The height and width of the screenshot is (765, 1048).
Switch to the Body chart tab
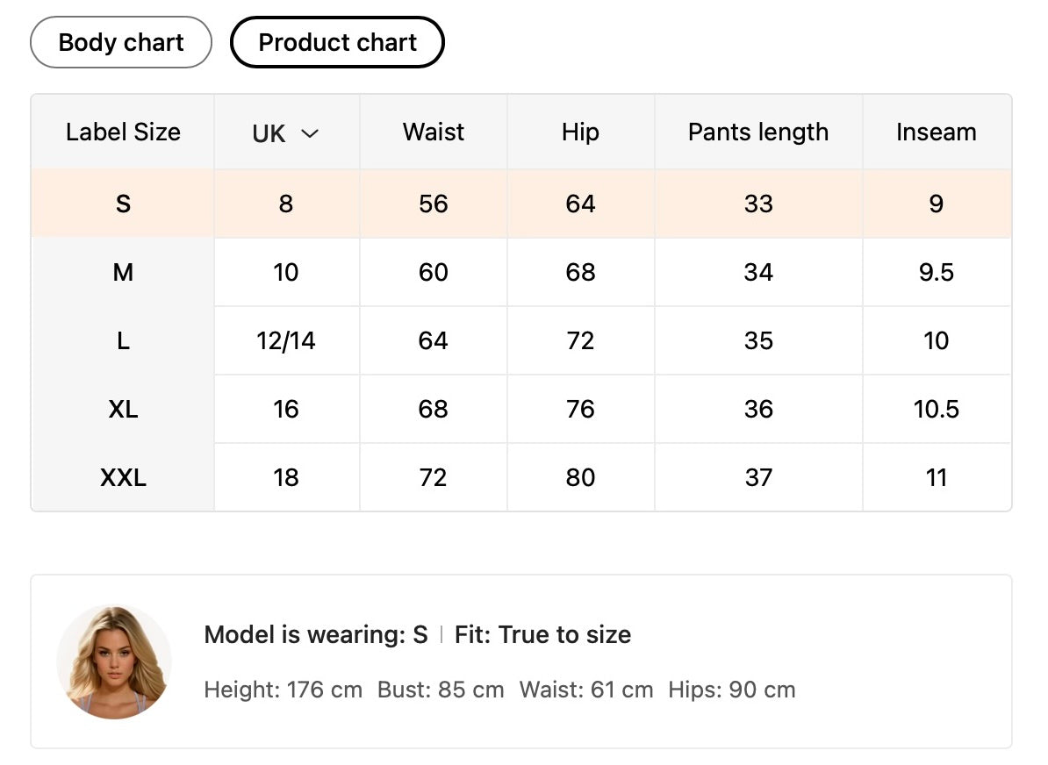pyautogui.click(x=121, y=42)
